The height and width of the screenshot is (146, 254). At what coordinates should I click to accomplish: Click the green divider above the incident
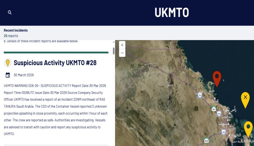(56, 53)
